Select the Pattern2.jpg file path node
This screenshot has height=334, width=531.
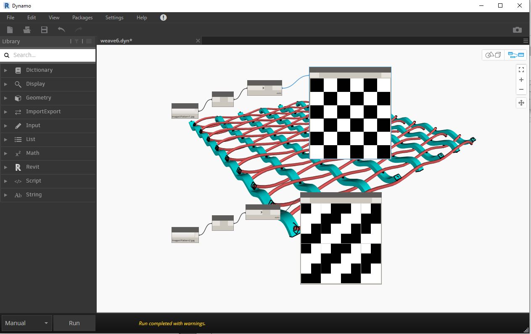[185, 235]
